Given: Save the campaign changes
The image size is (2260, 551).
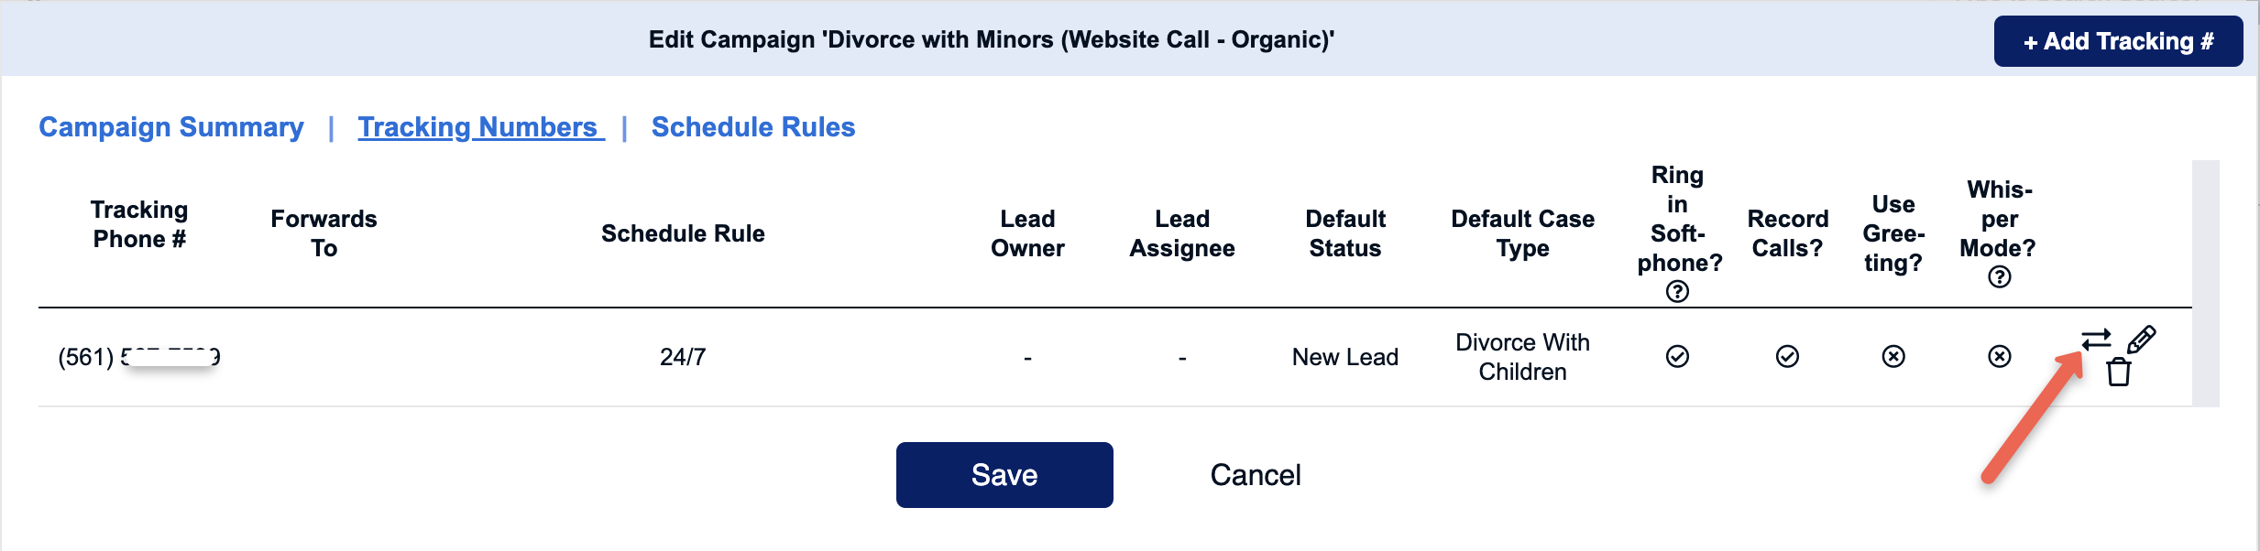Looking at the screenshot, I should (x=1004, y=475).
